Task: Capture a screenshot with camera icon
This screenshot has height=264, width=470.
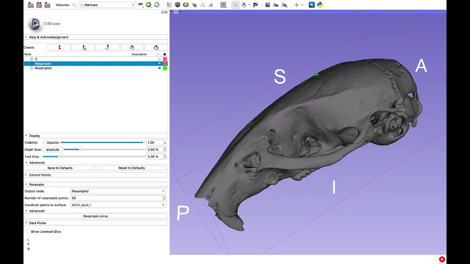Action: (x=267, y=5)
